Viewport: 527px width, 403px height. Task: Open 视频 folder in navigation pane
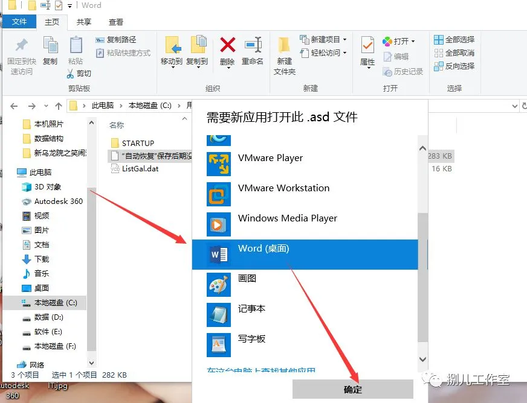36,216
